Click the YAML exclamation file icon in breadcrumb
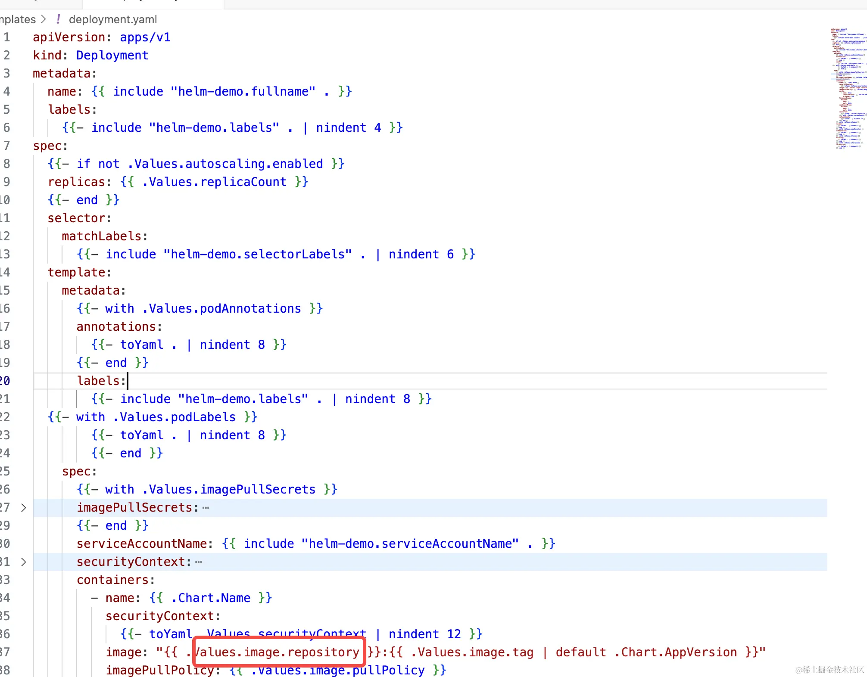 point(58,19)
